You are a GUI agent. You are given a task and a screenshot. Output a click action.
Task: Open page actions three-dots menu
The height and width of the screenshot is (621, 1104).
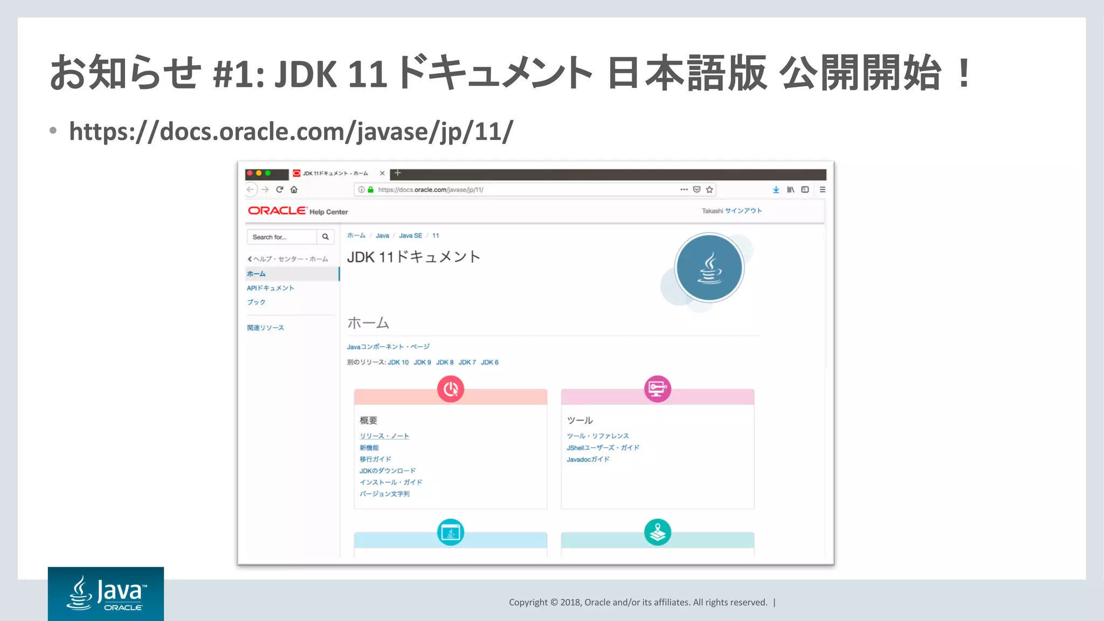(684, 189)
